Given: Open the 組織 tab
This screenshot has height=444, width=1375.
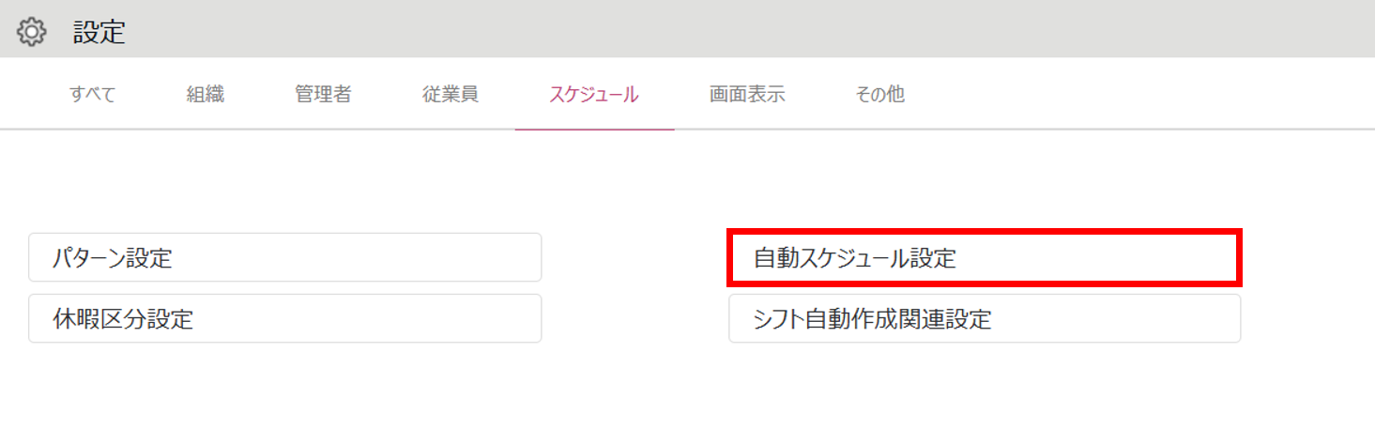Looking at the screenshot, I should [x=206, y=94].
